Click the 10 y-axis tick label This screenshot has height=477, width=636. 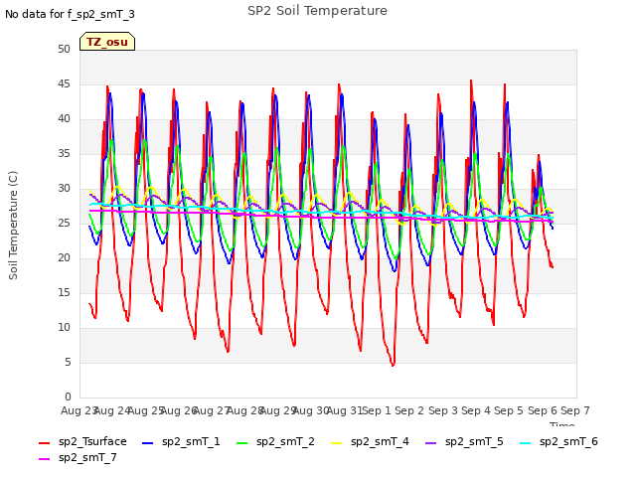pyautogui.click(x=64, y=328)
